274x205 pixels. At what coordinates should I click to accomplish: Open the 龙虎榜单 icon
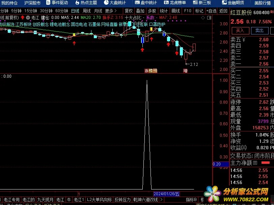click(167, 2)
